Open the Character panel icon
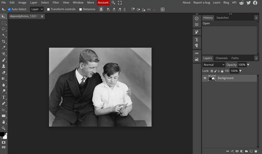This screenshot has height=154, width=262. click(x=197, y=40)
